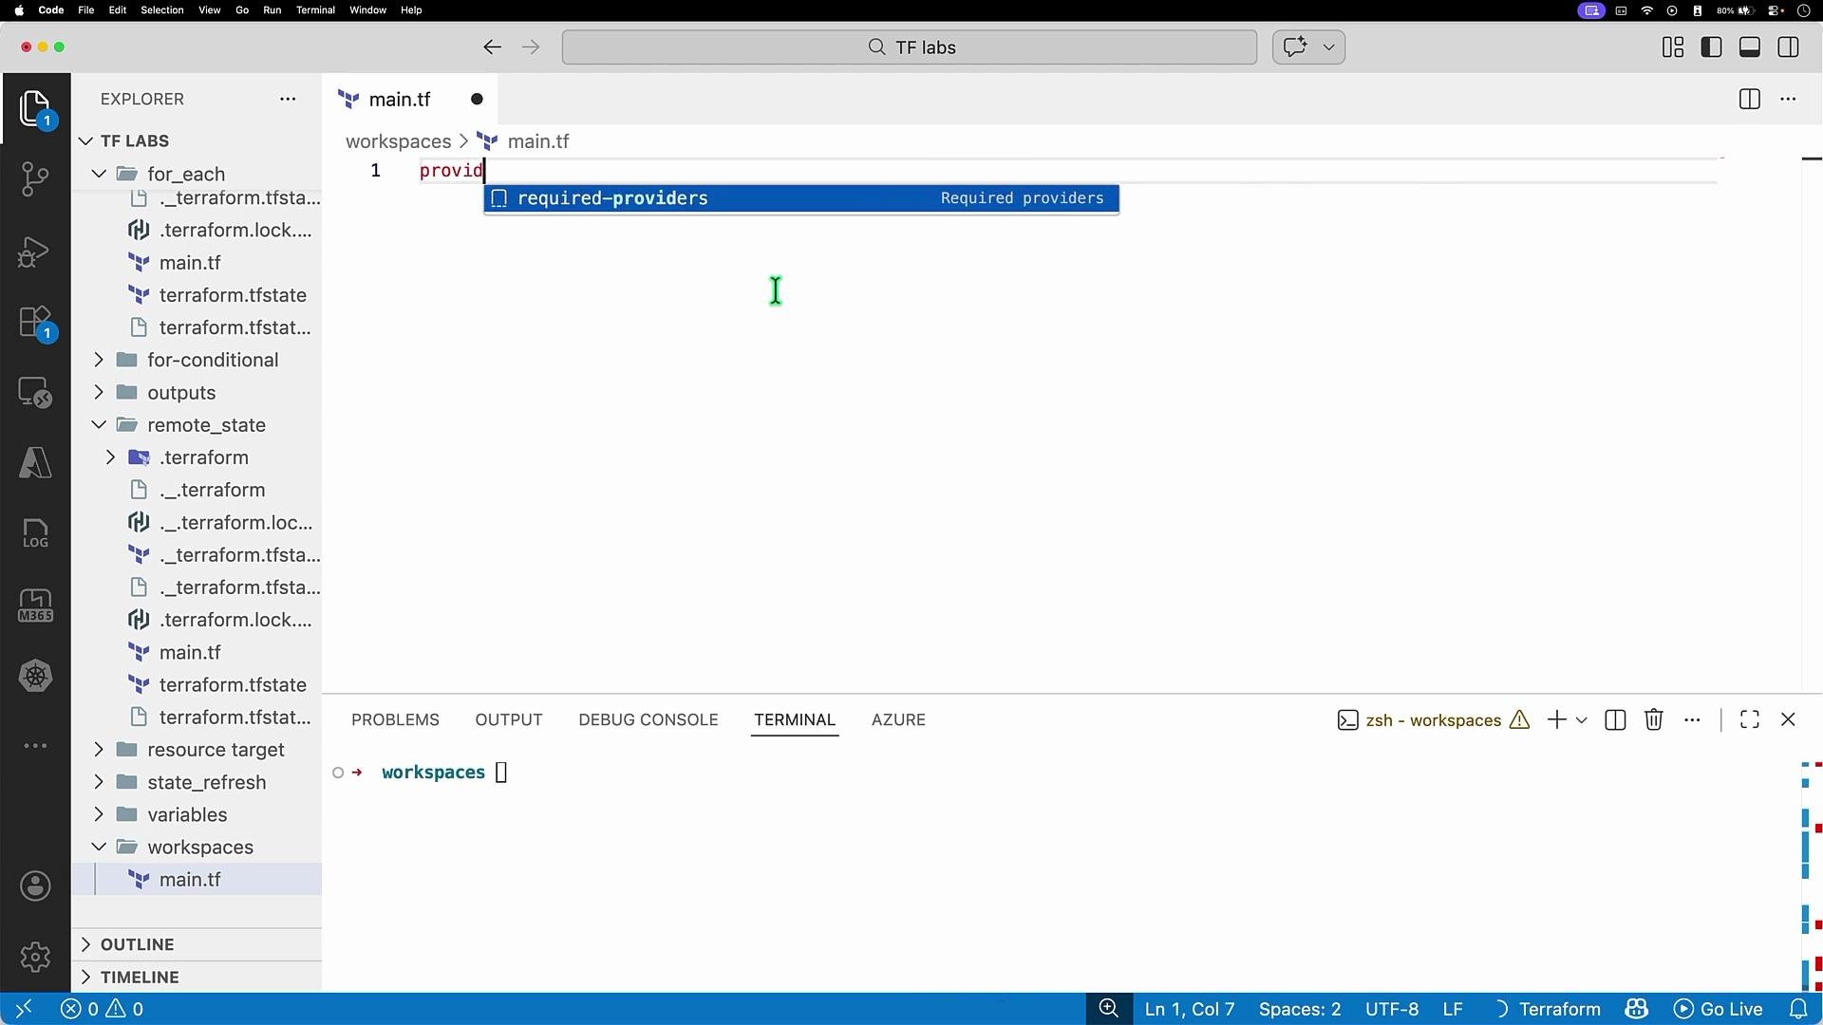Click the zoom magnifier in status bar
1823x1025 pixels.
click(1109, 1009)
